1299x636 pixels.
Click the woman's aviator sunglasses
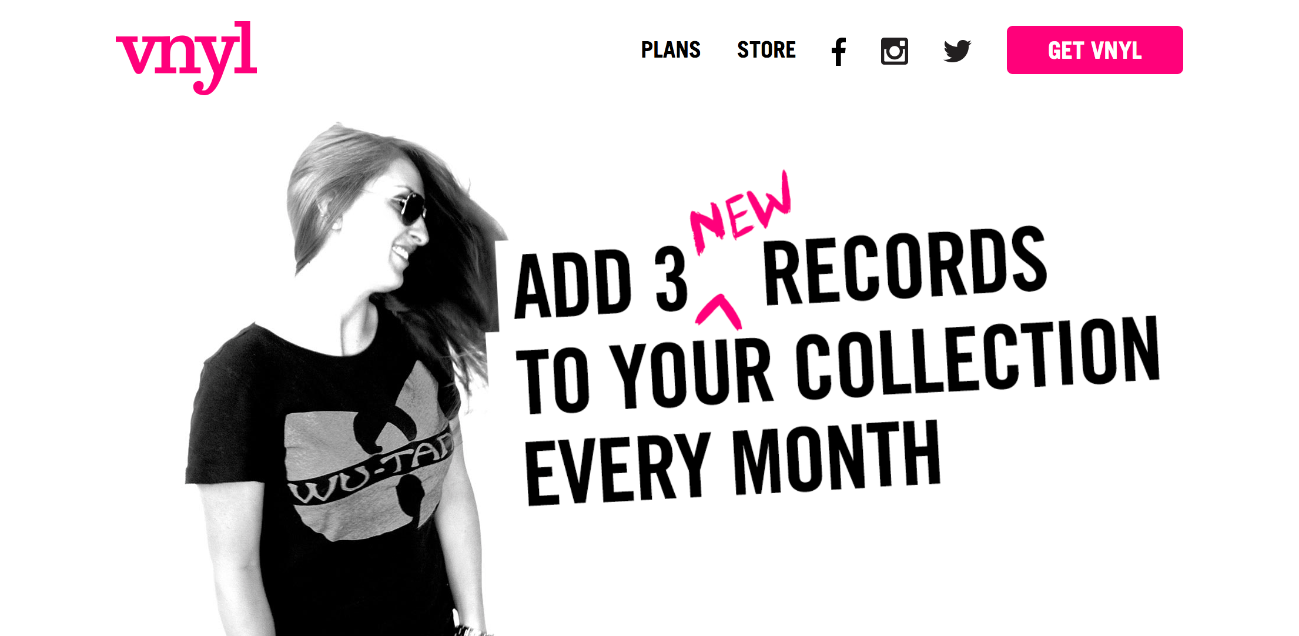click(409, 208)
